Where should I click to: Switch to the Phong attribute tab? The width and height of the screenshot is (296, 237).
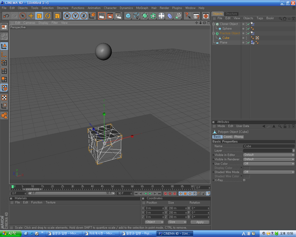(x=239, y=137)
